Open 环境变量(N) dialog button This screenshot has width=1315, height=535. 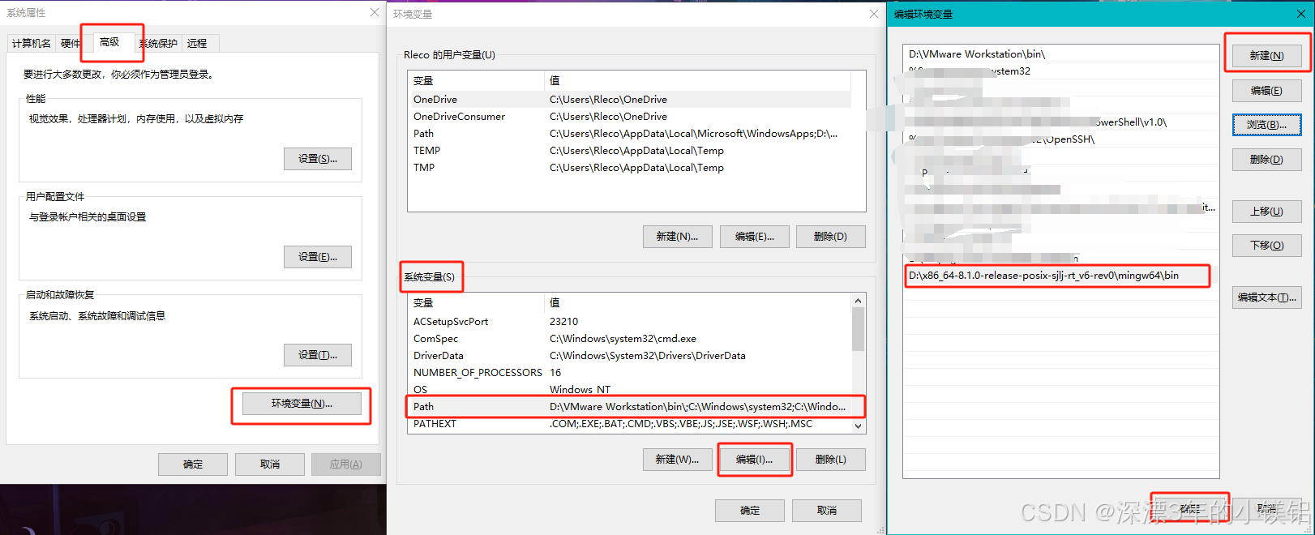coord(302,404)
